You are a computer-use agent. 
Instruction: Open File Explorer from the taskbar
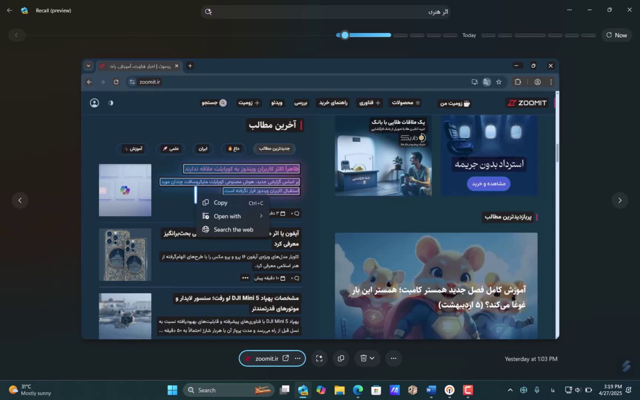(339, 390)
